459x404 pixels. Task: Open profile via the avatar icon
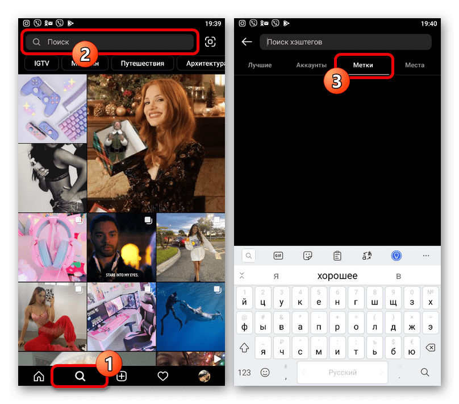[204, 376]
